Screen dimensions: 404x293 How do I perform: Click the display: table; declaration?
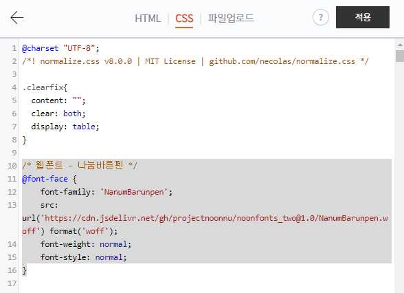click(x=65, y=127)
